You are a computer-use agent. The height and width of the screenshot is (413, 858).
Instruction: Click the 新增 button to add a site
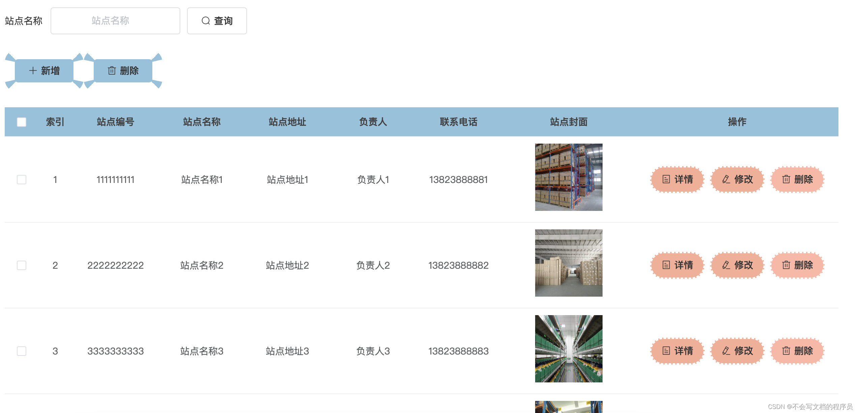pos(44,71)
